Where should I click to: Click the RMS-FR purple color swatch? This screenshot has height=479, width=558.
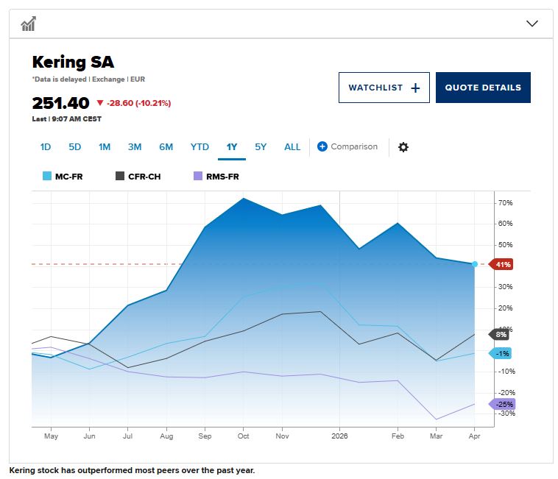click(x=197, y=177)
